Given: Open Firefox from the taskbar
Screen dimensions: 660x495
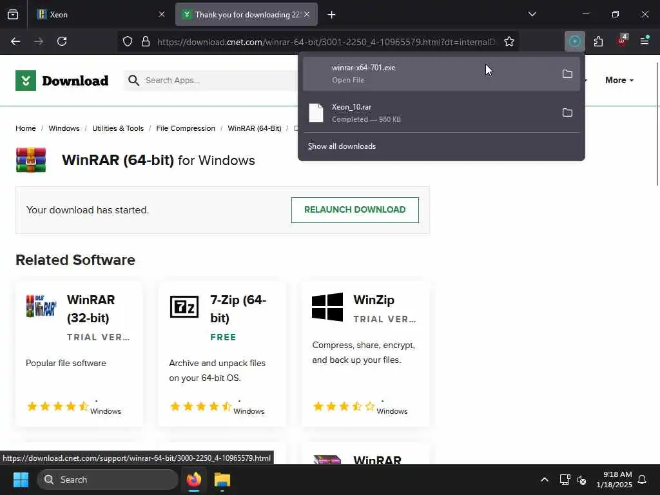Looking at the screenshot, I should click(194, 480).
